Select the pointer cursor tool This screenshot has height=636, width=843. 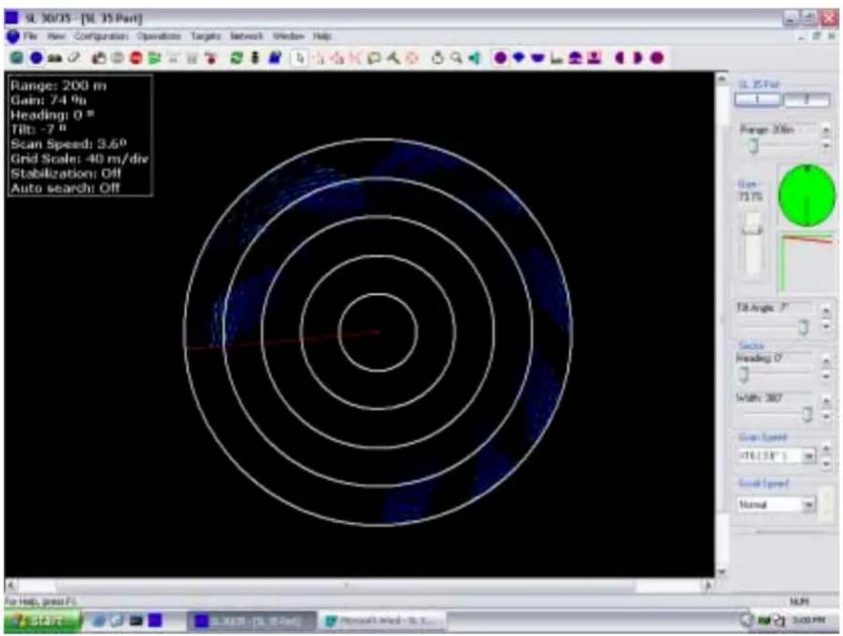(x=299, y=57)
